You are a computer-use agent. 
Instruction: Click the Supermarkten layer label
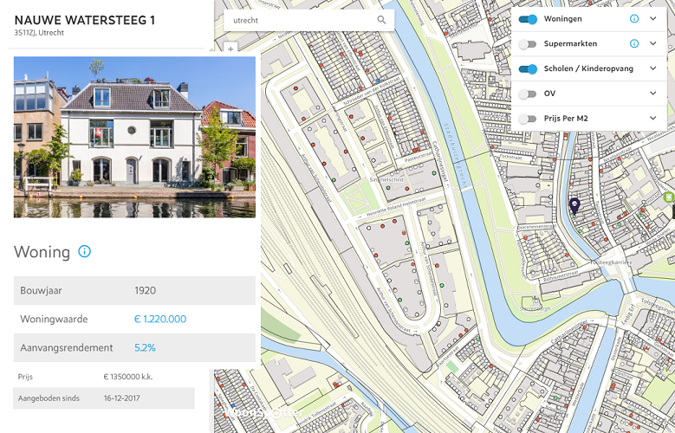click(570, 43)
